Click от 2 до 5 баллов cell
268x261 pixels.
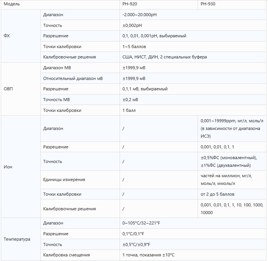click(x=232, y=194)
